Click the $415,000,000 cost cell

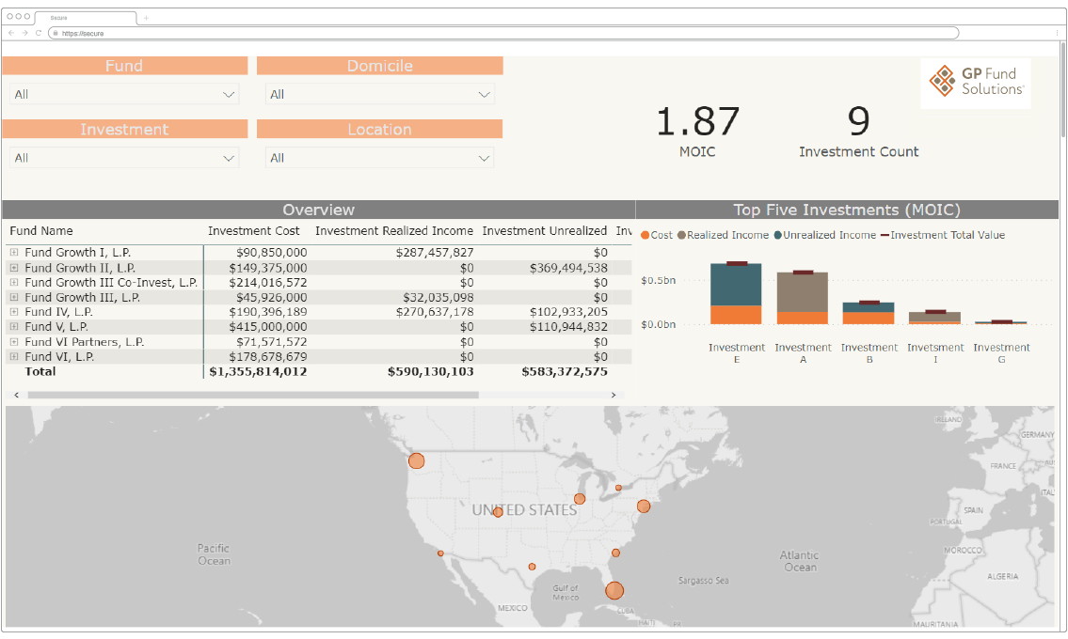tap(267, 327)
